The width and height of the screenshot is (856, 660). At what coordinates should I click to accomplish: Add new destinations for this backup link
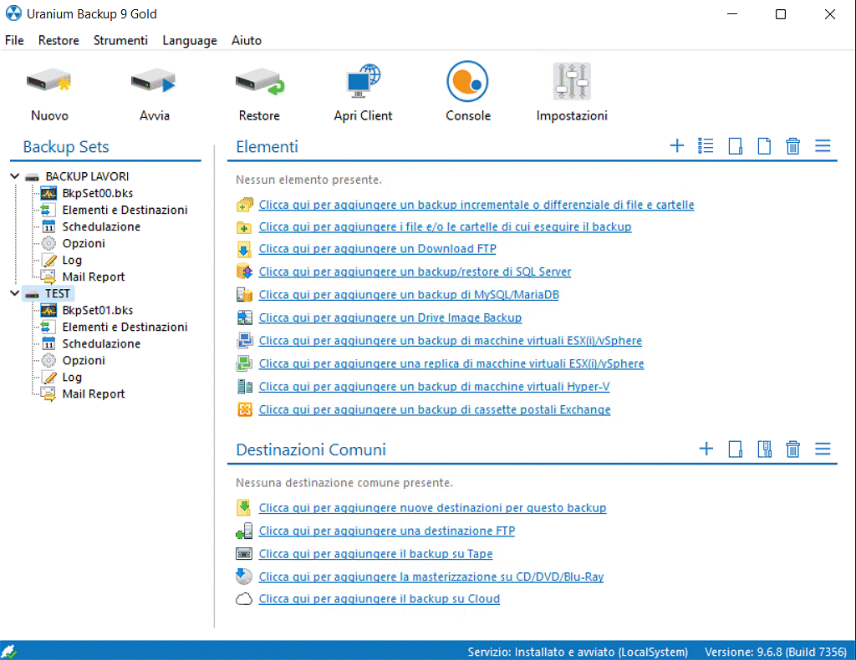[x=432, y=508]
